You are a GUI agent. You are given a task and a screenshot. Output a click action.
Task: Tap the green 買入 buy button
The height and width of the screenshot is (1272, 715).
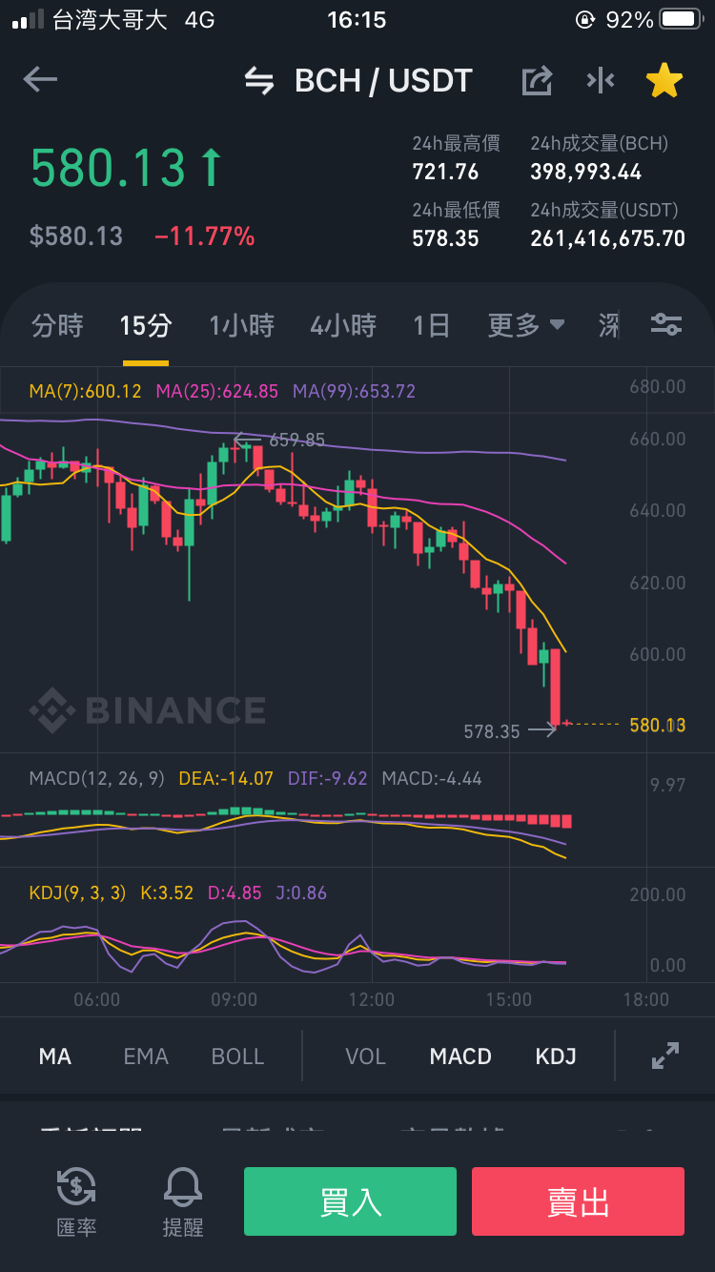[x=350, y=1201]
